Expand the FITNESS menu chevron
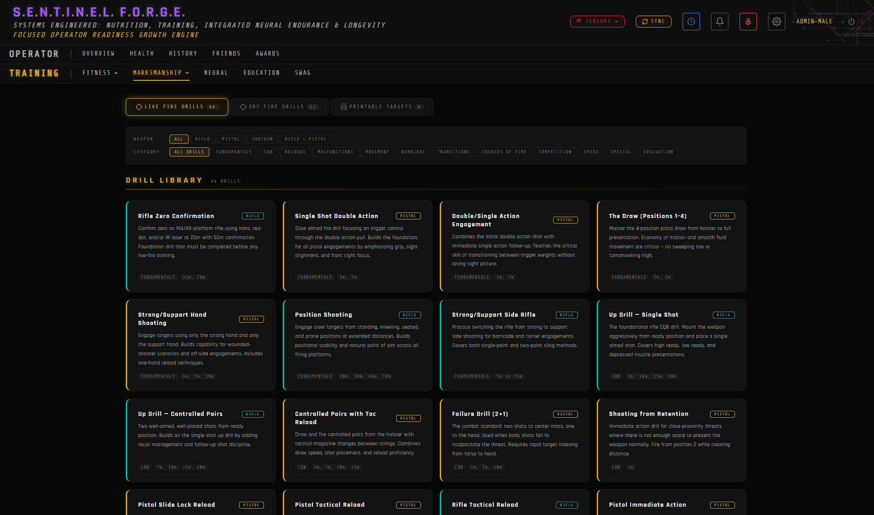Image resolution: width=874 pixels, height=515 pixels. pyautogui.click(x=116, y=73)
